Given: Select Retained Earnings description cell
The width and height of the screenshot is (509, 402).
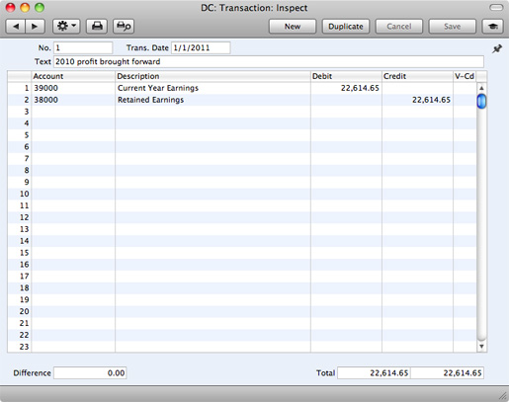Looking at the screenshot, I should coord(212,100).
